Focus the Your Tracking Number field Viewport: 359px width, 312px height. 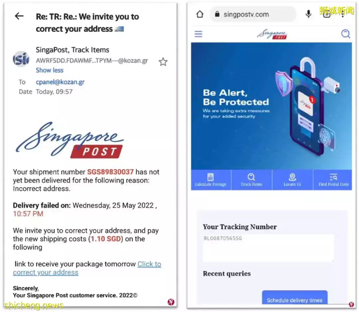pyautogui.click(x=268, y=248)
